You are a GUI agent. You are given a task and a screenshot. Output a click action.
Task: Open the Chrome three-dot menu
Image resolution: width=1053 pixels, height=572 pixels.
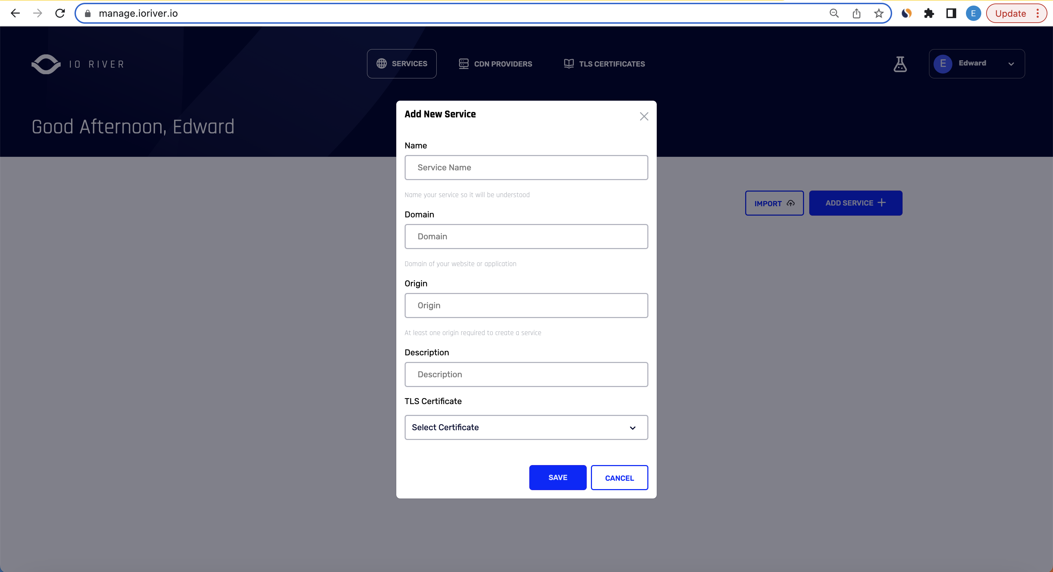tap(1037, 14)
